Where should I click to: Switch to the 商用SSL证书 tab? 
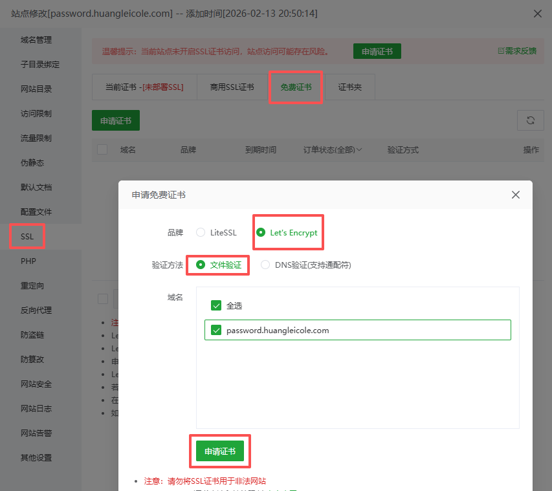(x=232, y=87)
